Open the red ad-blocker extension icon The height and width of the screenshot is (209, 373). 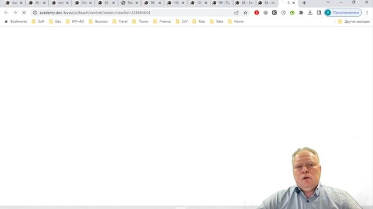256,13
